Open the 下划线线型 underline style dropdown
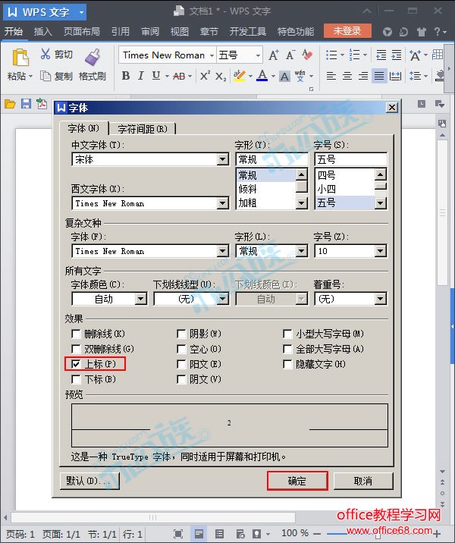Viewport: 455px width, 543px height. click(222, 299)
